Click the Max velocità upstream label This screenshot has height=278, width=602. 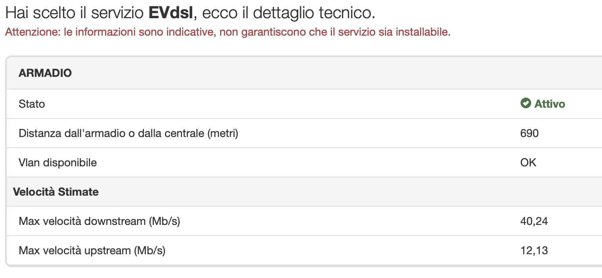click(x=92, y=251)
